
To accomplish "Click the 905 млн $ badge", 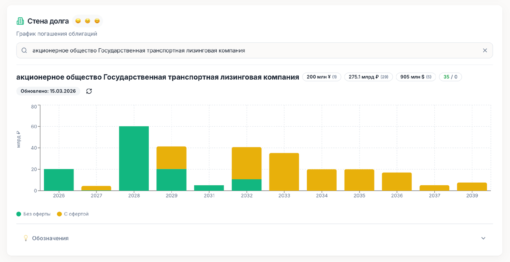I will click(x=416, y=77).
